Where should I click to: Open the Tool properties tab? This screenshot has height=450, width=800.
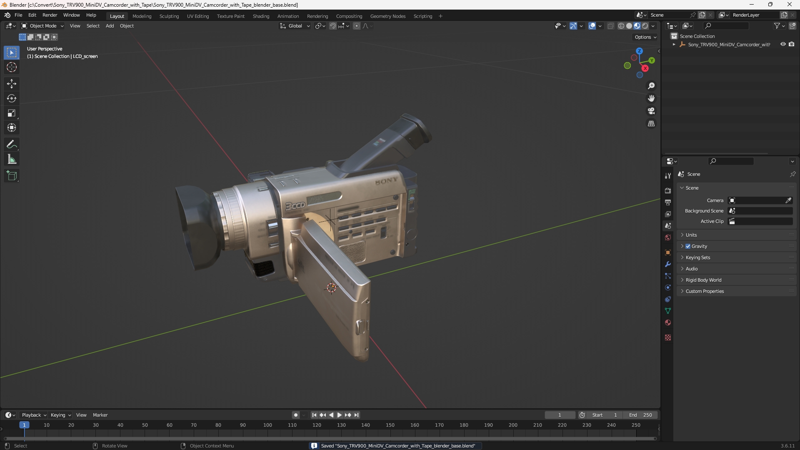pyautogui.click(x=668, y=176)
